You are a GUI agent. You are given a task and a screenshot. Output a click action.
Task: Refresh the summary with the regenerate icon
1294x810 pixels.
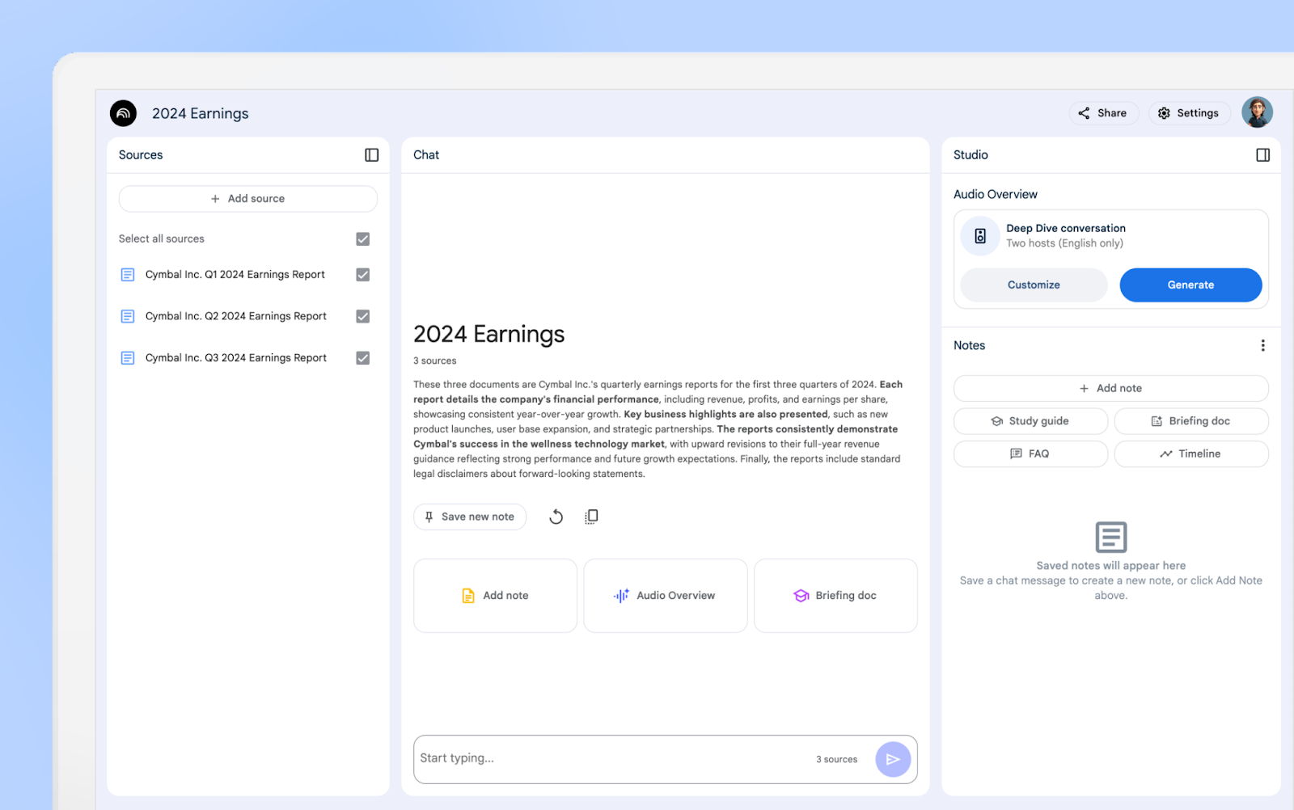tap(556, 516)
